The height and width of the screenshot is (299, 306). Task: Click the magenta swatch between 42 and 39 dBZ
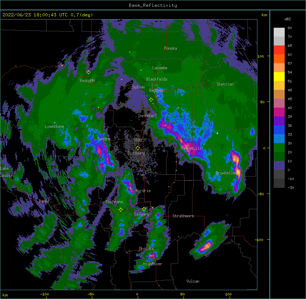(279, 112)
